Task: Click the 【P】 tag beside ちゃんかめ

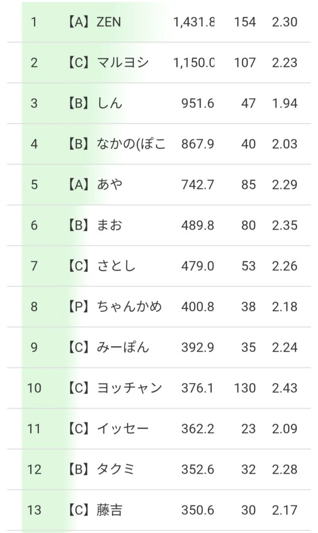Action: [x=79, y=307]
